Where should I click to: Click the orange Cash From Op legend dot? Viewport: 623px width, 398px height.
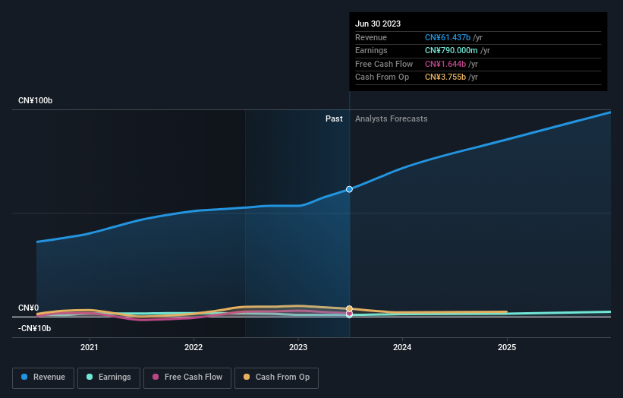coord(247,377)
